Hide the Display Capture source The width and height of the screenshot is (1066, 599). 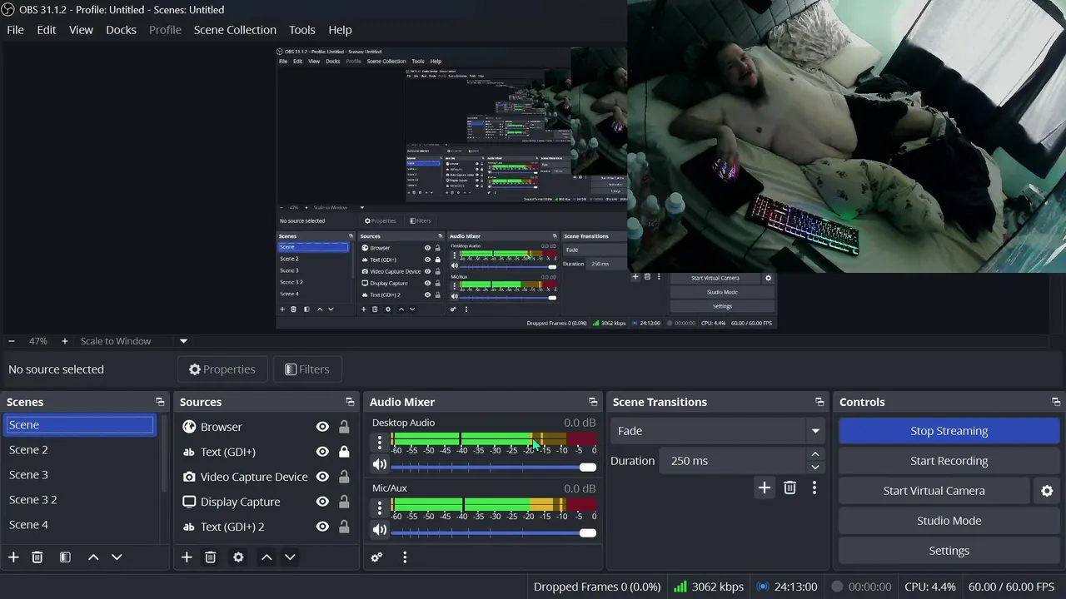[322, 502]
